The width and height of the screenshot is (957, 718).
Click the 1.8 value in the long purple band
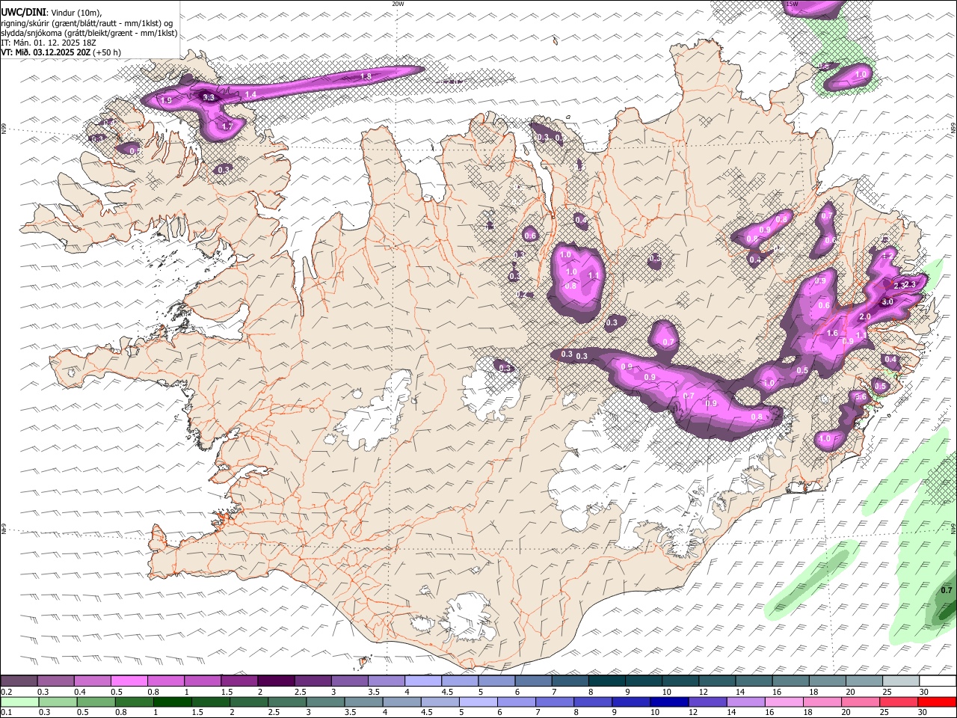point(366,76)
